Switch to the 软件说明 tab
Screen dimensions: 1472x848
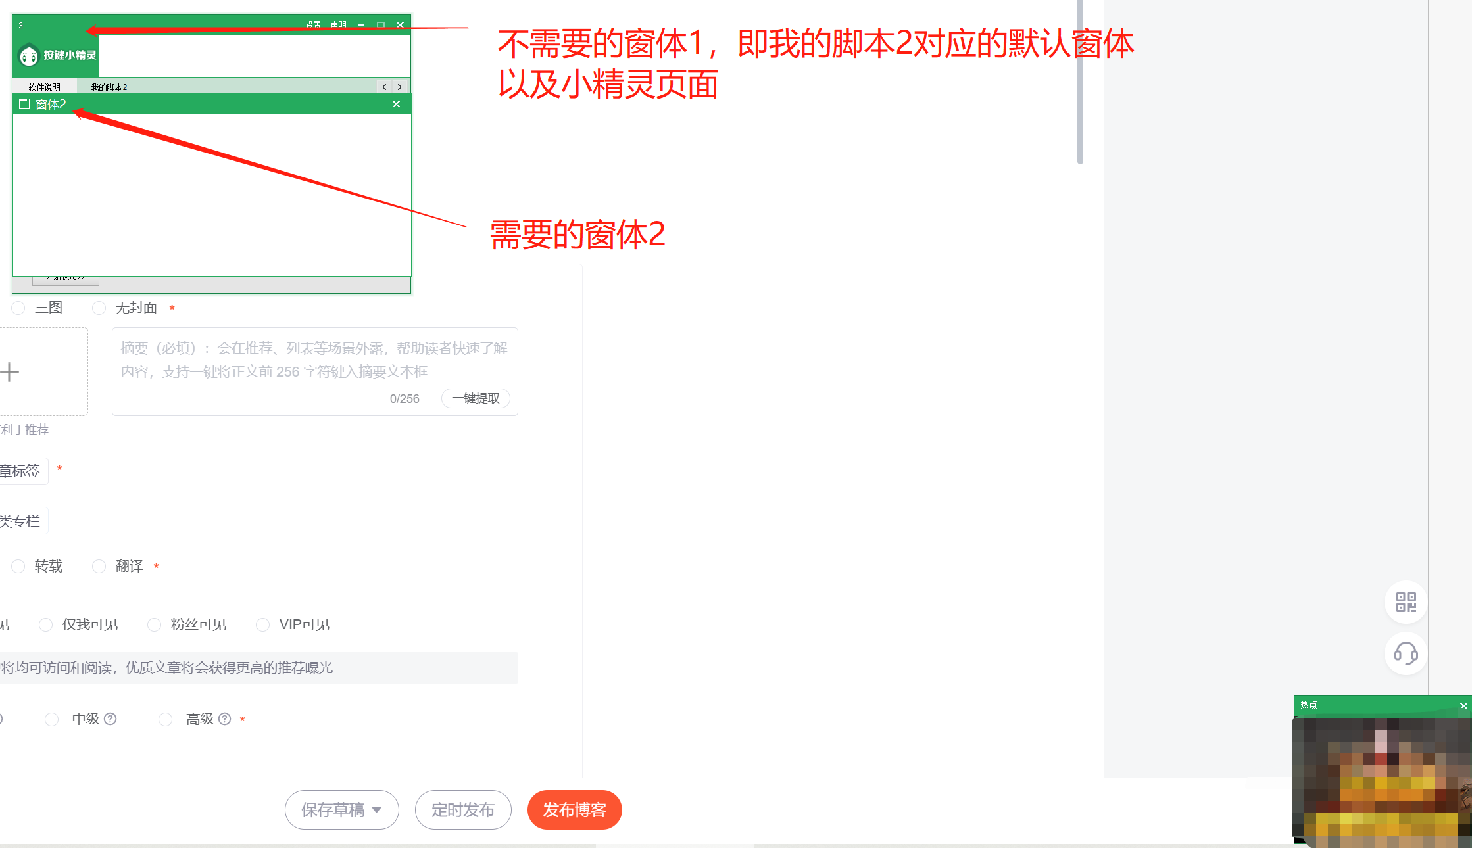pyautogui.click(x=44, y=87)
